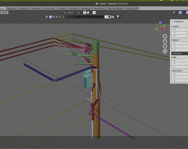
Task: Open object visibility and selectability options
Action: (175, 12)
